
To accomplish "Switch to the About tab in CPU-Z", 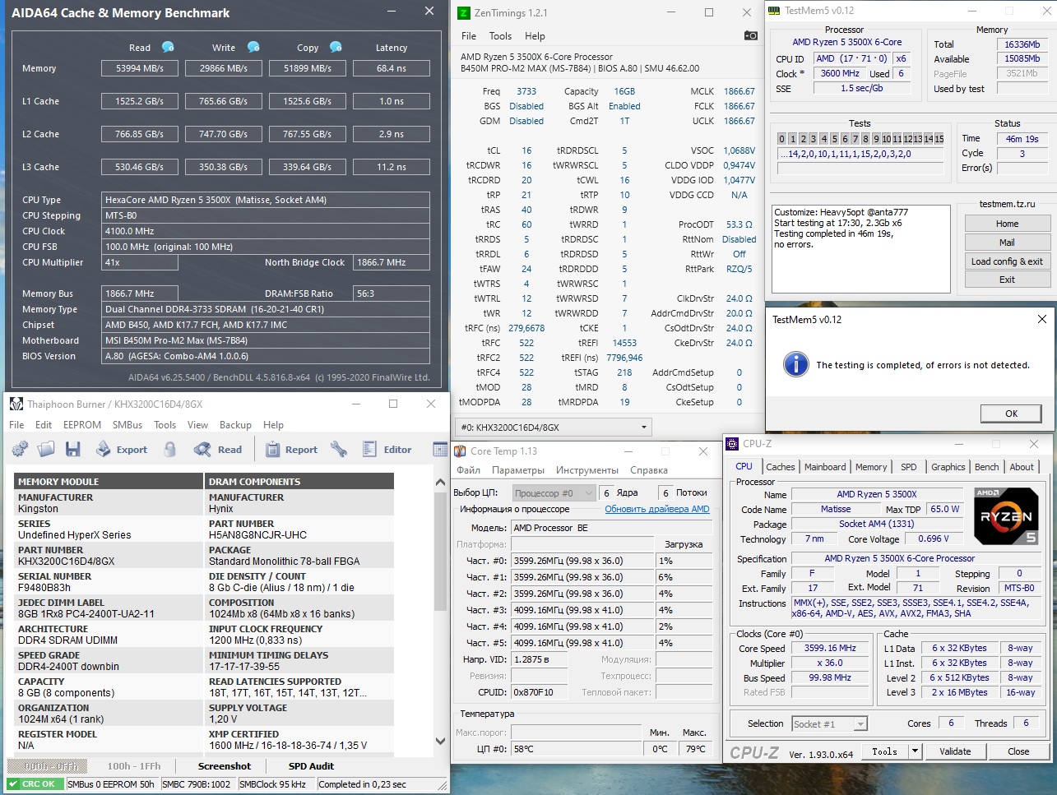I will tap(1022, 467).
